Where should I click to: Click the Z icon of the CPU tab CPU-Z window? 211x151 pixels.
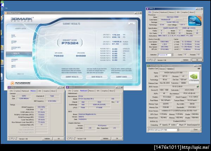tap(148, 9)
